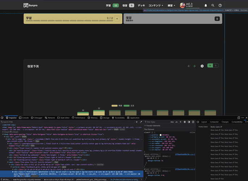The height and width of the screenshot is (181, 248).
Task: Grab a color with the eyedropper
Action: coord(141,122)
